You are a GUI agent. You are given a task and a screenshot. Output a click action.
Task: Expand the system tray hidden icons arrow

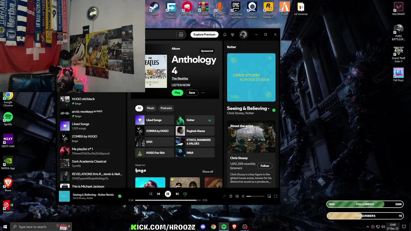[368, 227]
